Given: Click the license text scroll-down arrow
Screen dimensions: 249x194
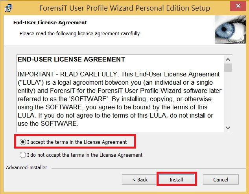Looking at the screenshot, I should click(x=228, y=128).
